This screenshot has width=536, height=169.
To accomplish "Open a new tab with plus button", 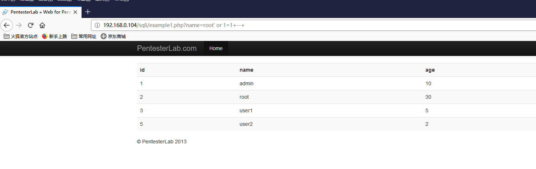I will [87, 12].
